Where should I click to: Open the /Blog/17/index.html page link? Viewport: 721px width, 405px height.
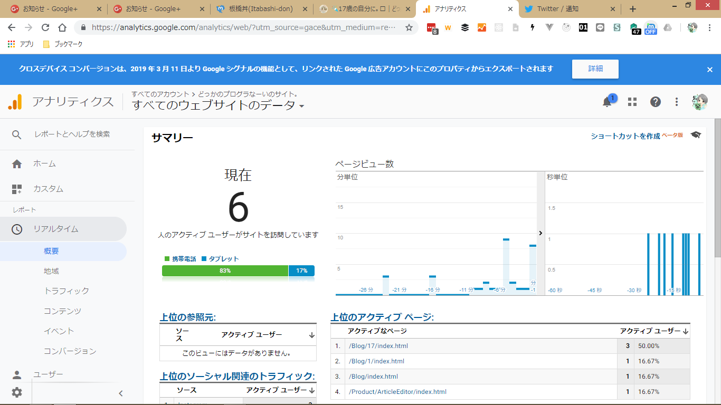pos(378,346)
